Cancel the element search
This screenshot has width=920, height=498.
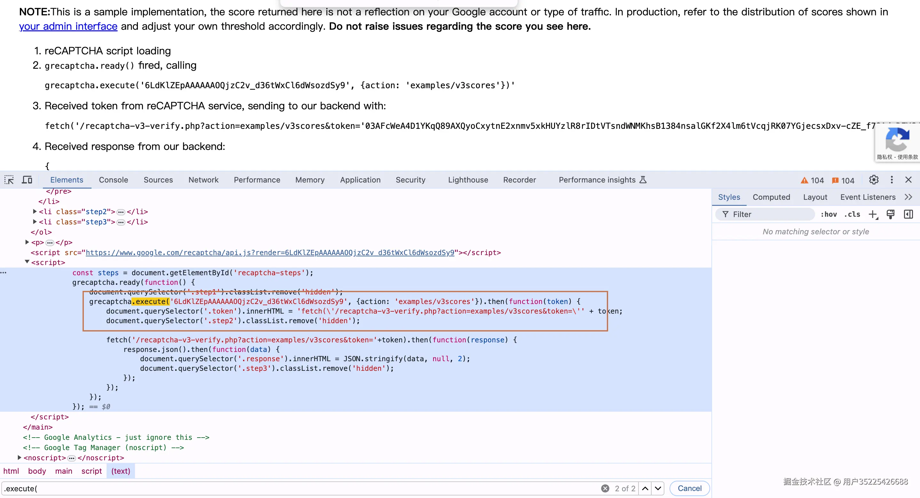click(x=689, y=488)
